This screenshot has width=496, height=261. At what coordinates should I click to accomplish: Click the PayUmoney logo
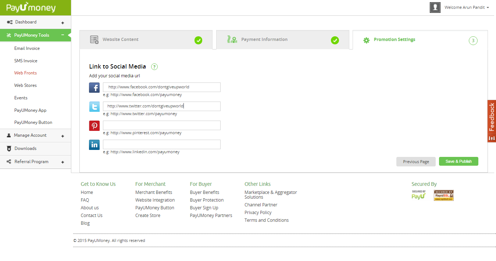coord(31,7)
